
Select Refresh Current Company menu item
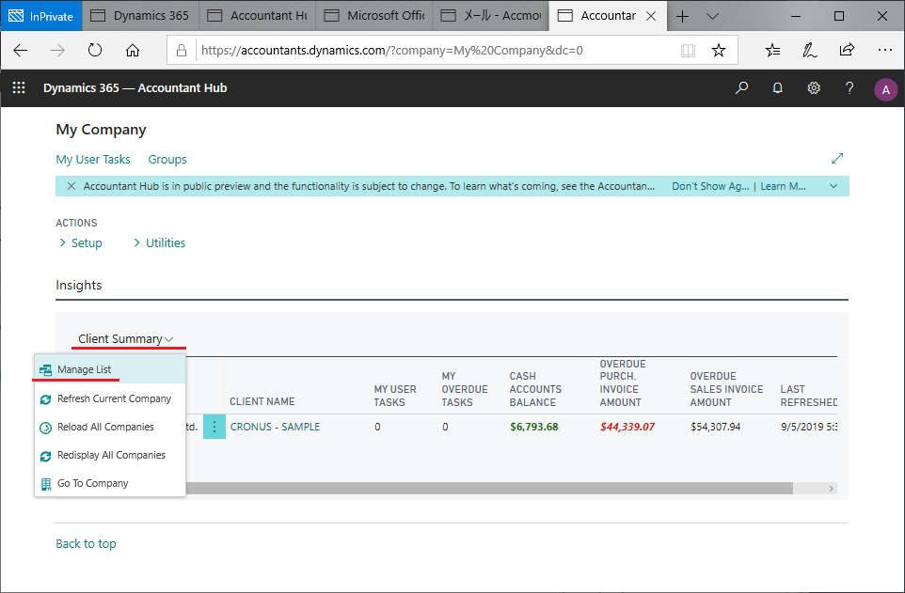coord(110,398)
